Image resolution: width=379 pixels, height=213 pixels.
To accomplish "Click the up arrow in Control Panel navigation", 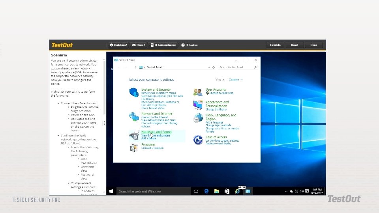I will [x=135, y=67].
